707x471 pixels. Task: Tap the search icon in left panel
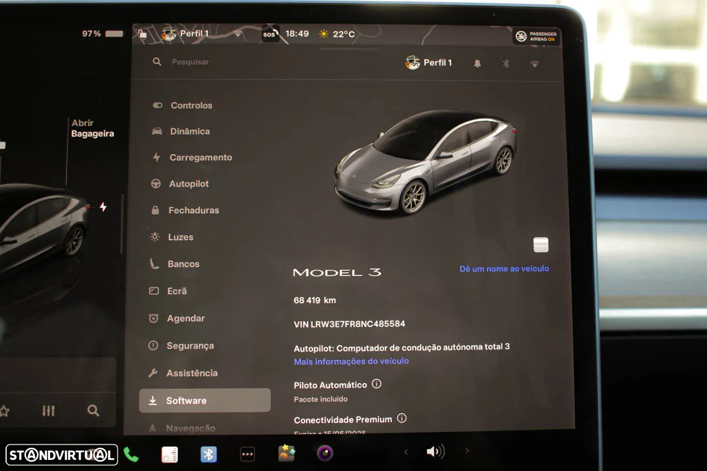[93, 410]
